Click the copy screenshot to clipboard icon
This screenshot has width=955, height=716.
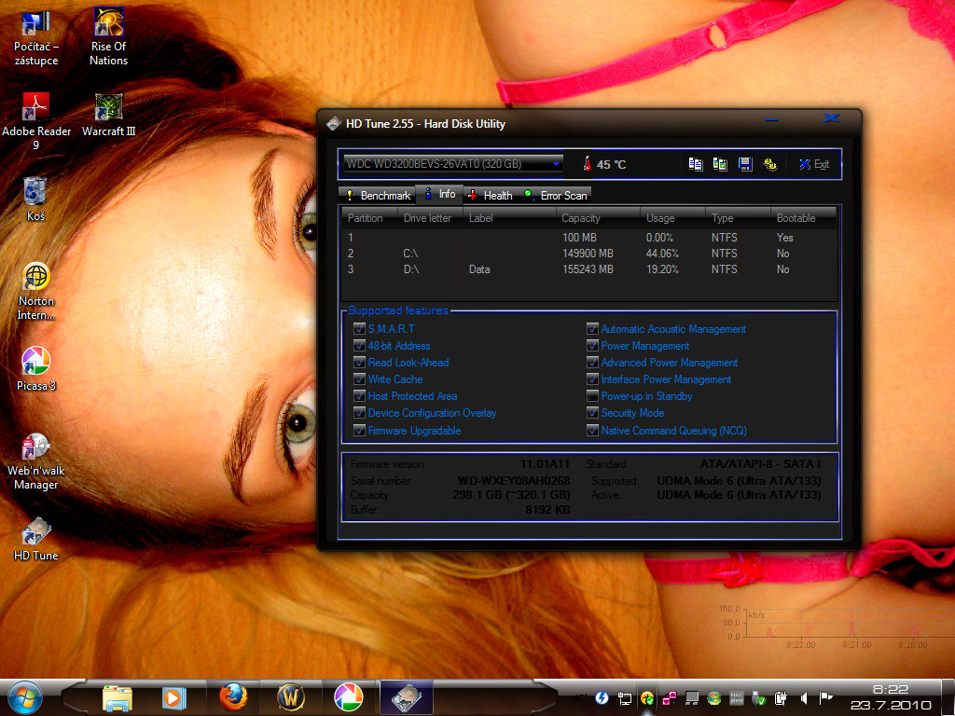tap(720, 164)
